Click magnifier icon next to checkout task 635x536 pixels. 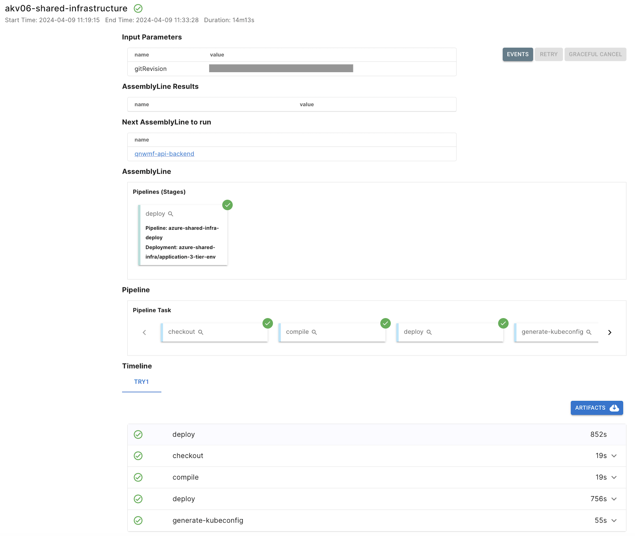tap(201, 332)
